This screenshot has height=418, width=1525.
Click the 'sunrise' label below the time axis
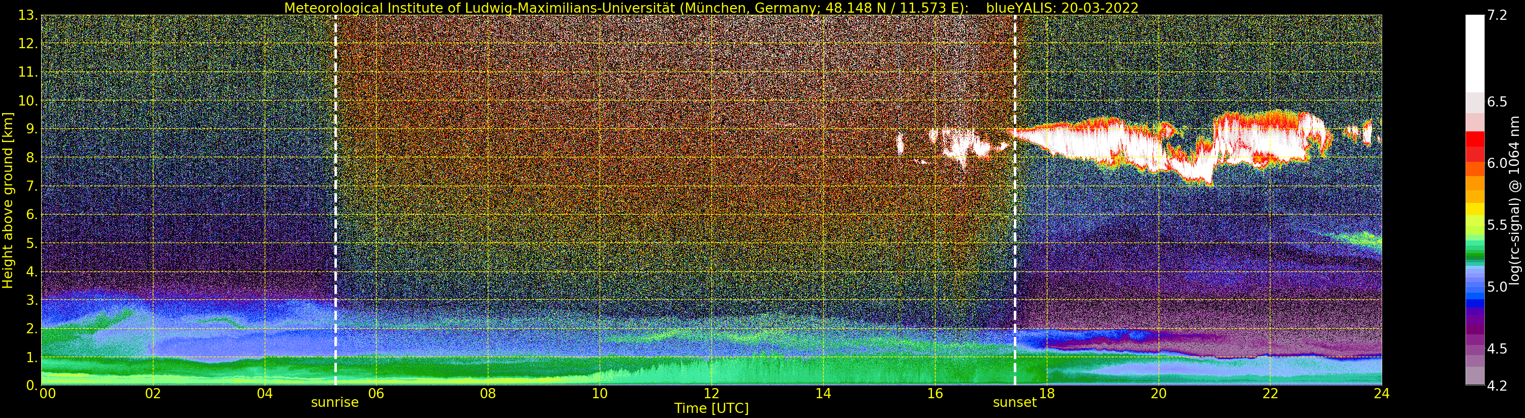coord(335,403)
